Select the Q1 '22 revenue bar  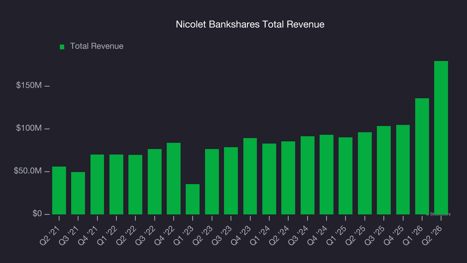pos(116,184)
